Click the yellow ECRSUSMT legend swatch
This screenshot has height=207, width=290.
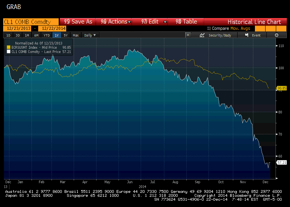tap(9, 48)
